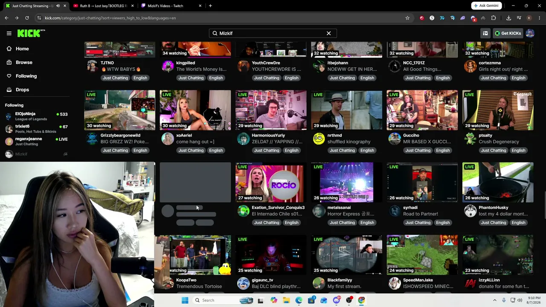Image resolution: width=546 pixels, height=307 pixels.
Task: Open Following in the sidebar
Action: tap(26, 76)
